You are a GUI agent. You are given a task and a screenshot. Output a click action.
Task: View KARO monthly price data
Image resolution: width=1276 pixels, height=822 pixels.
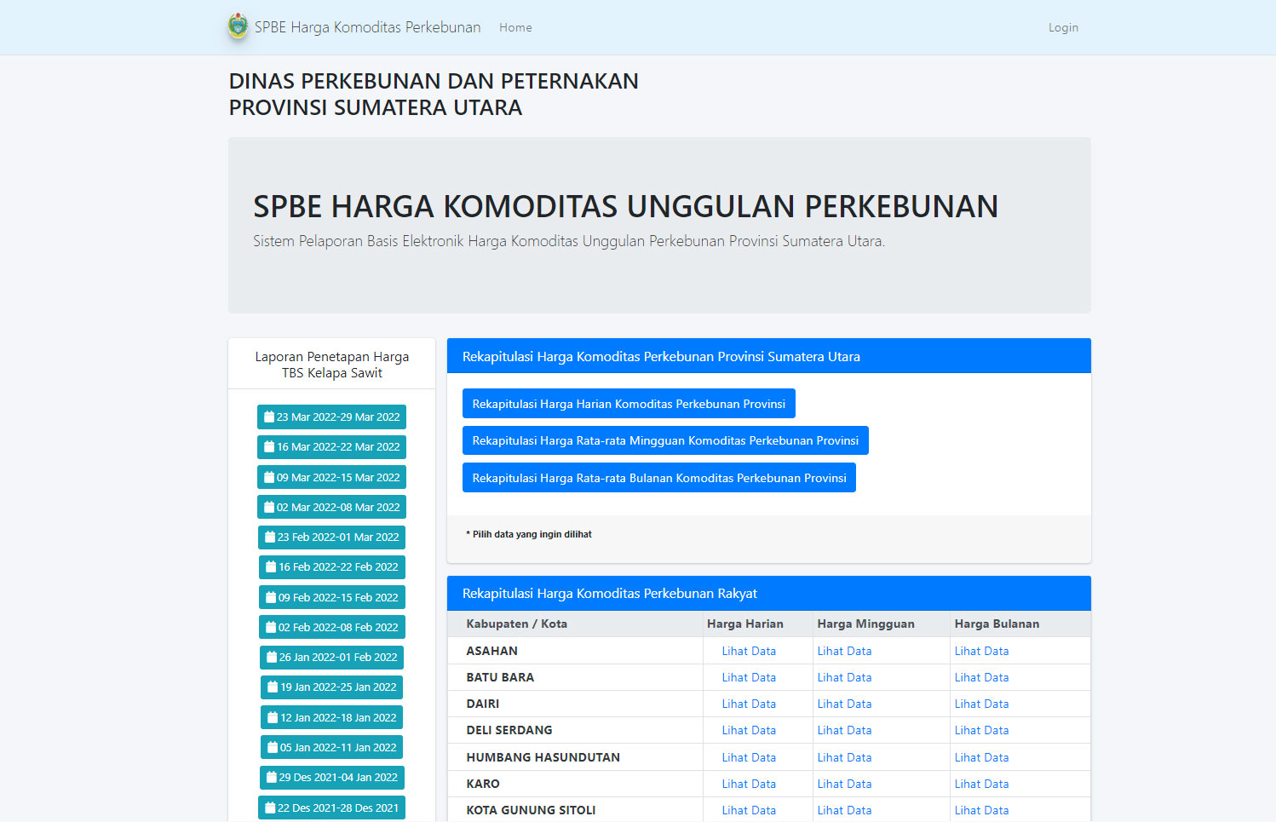[980, 784]
